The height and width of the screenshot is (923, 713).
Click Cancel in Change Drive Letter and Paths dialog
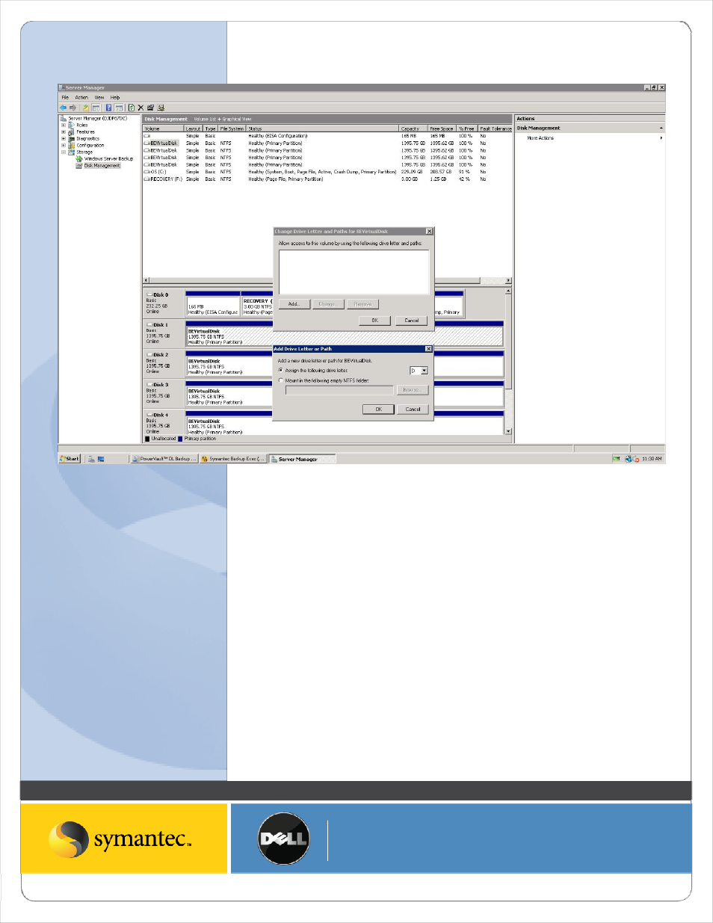coord(412,321)
